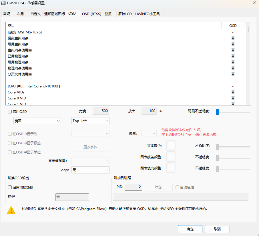Enable the 启用切换热键 checkbox

[x=10, y=187]
